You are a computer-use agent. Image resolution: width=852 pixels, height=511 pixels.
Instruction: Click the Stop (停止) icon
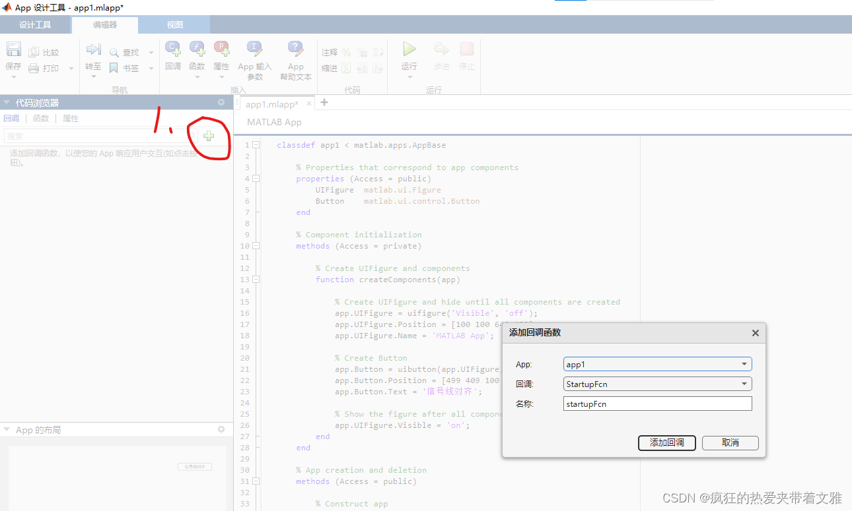tap(467, 49)
